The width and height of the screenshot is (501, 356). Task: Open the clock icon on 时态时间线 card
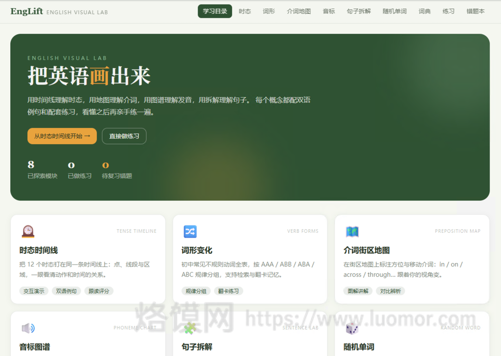coord(28,231)
